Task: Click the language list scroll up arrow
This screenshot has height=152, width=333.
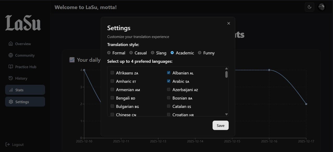Action: click(226, 68)
